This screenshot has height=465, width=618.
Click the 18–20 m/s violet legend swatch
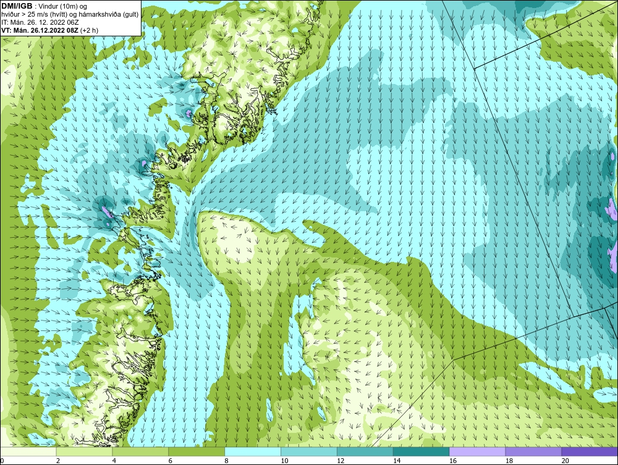point(533,451)
